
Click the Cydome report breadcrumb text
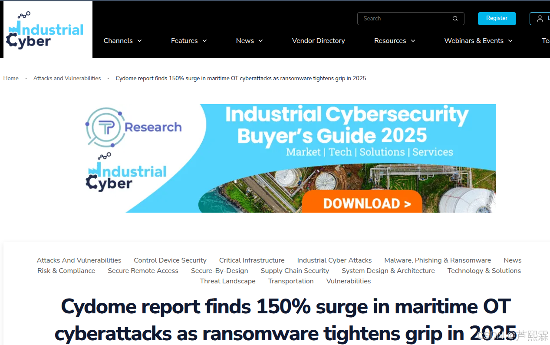241,79
